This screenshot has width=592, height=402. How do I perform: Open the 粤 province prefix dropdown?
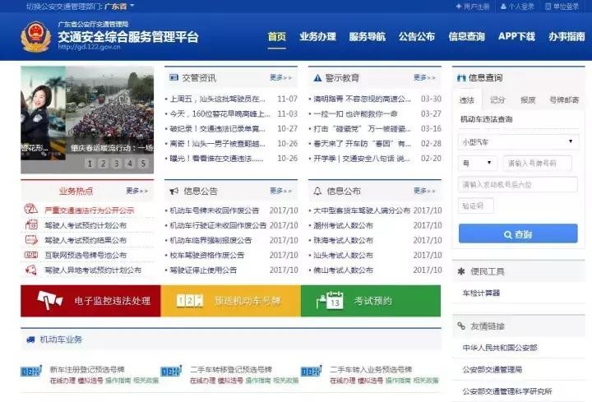477,163
